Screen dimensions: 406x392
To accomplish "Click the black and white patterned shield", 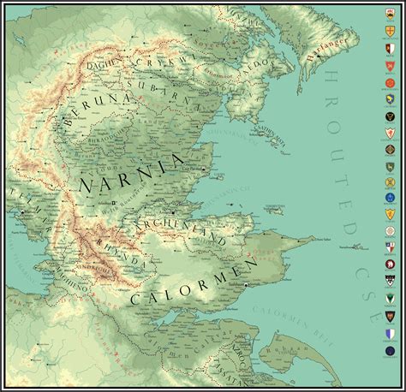I will pyautogui.click(x=390, y=280).
